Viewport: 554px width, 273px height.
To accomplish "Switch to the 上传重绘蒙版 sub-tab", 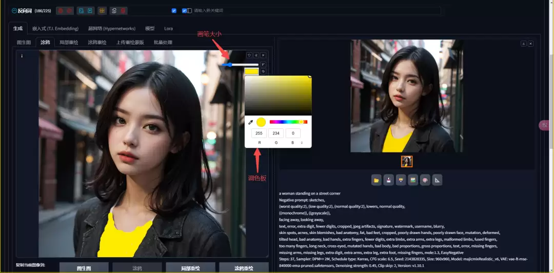I will click(130, 43).
